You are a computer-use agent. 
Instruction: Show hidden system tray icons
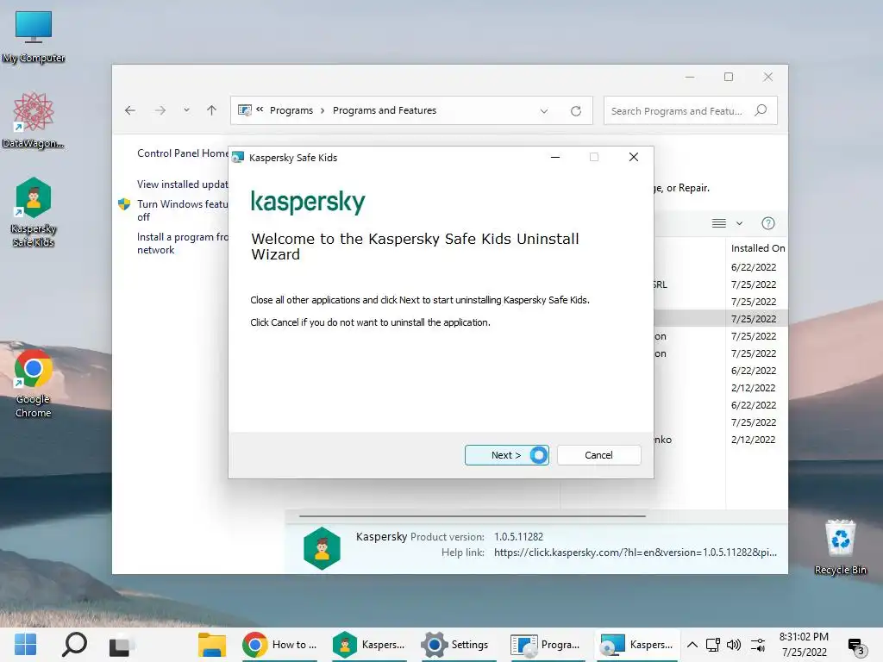click(692, 645)
